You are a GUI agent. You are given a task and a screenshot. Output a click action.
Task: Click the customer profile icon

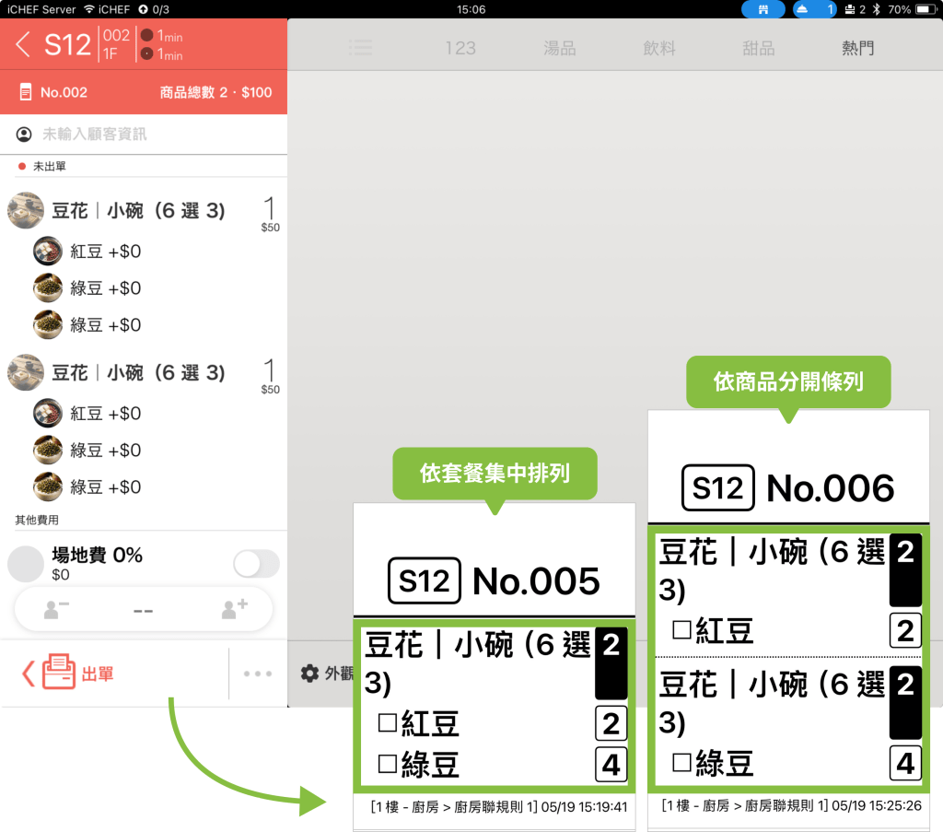(x=24, y=135)
